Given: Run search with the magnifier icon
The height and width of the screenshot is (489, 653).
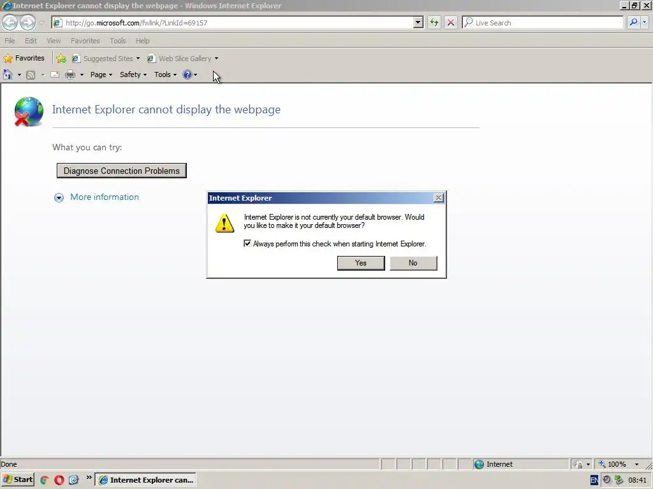Looking at the screenshot, I should pos(633,22).
